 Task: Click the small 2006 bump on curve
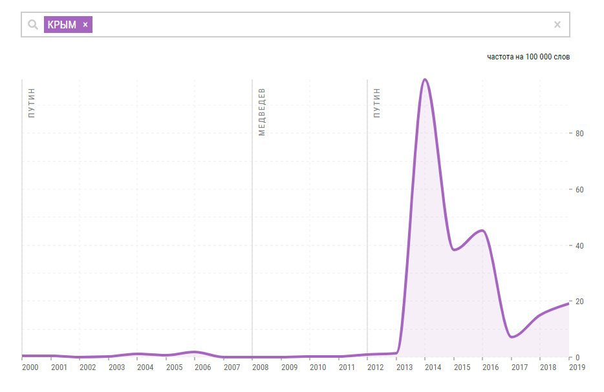click(x=195, y=352)
